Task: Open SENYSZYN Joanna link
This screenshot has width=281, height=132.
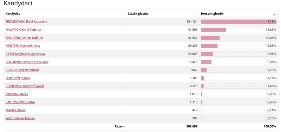Action: 18,78
